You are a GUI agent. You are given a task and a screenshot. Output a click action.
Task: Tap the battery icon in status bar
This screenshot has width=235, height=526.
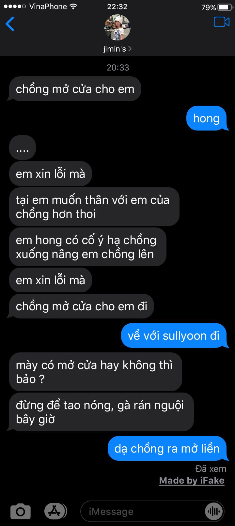click(x=224, y=7)
